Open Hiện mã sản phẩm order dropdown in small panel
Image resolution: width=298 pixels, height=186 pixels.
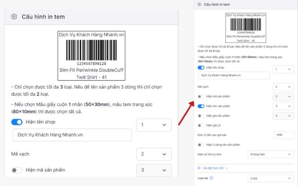(283, 97)
